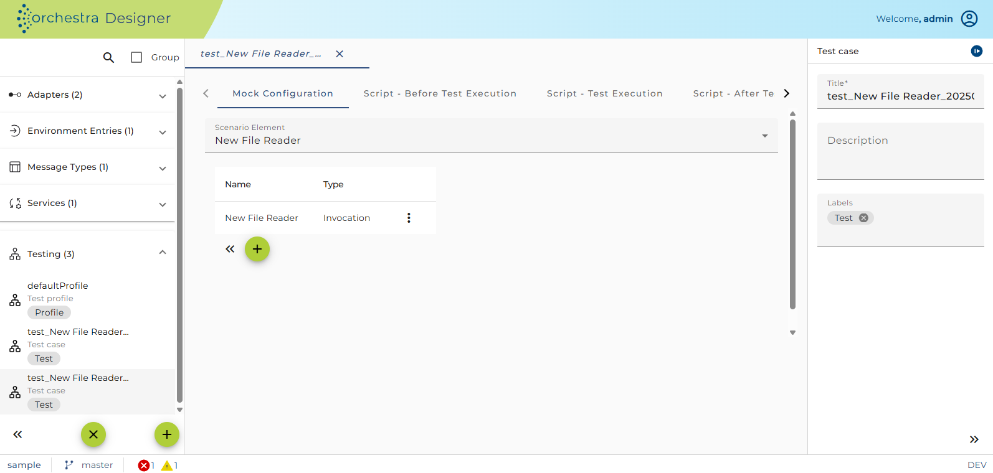Click the Environment Entries arrow icon
This screenshot has width=993, height=473.
pyautogui.click(x=15, y=131)
